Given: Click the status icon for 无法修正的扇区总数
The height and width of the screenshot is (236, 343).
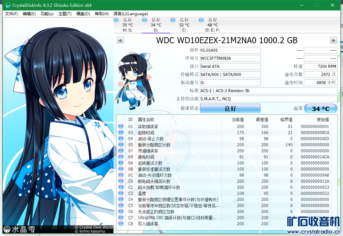Looking at the screenshot, I should coord(121,211).
